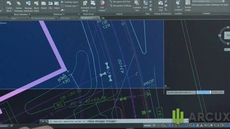
Task: Click the dynamic input options arrow
Action: click(x=194, y=92)
